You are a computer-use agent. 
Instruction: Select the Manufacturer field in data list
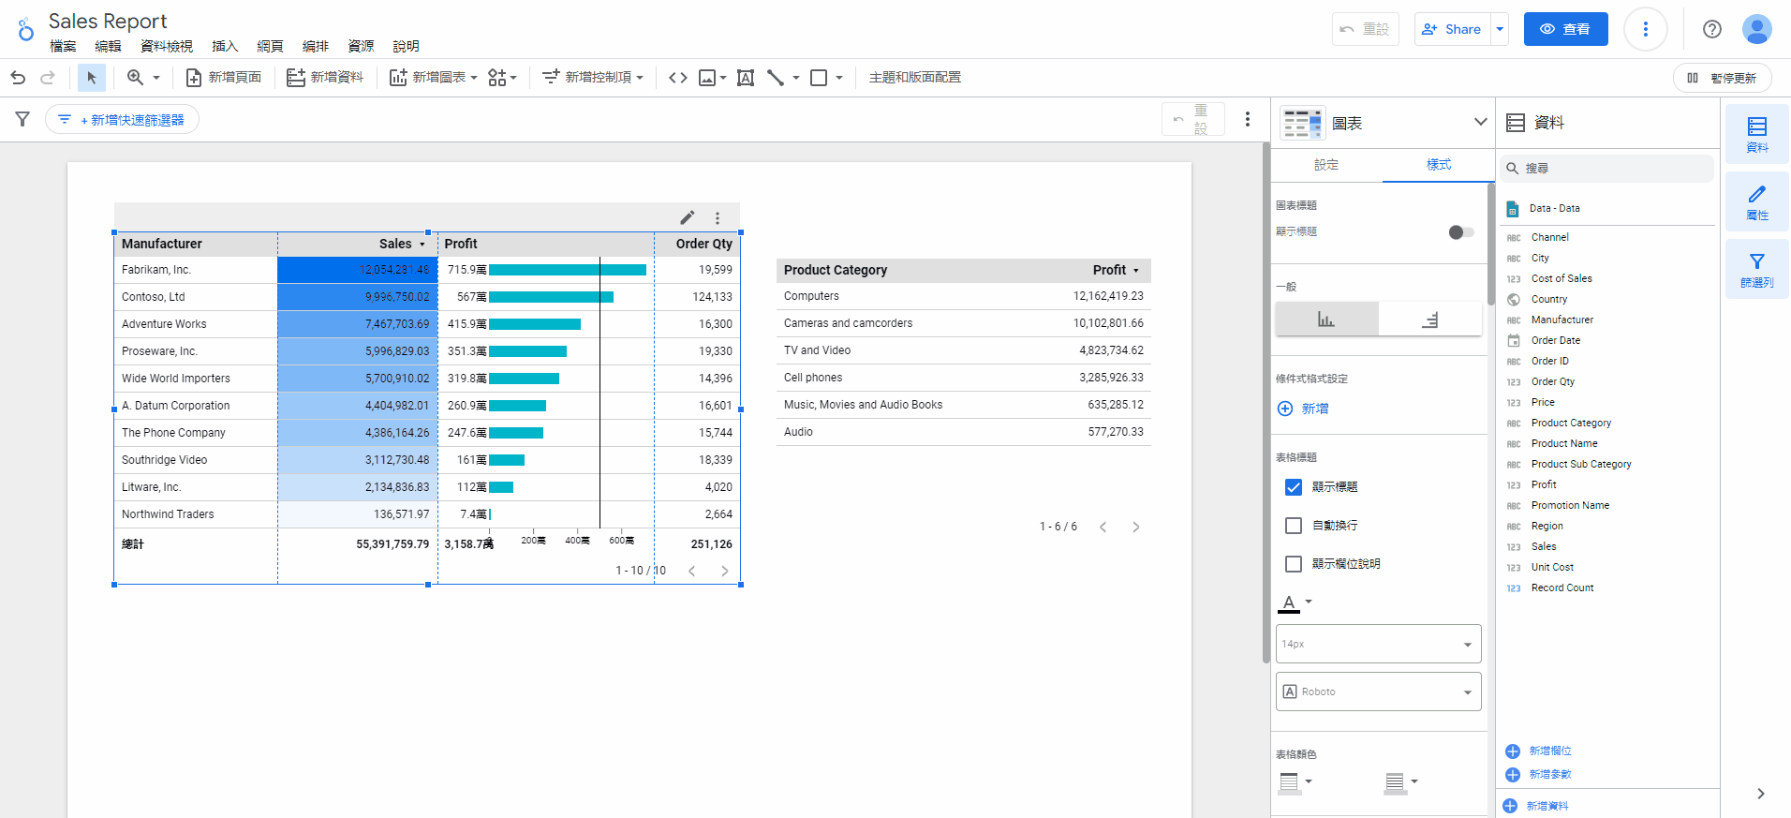click(x=1562, y=320)
